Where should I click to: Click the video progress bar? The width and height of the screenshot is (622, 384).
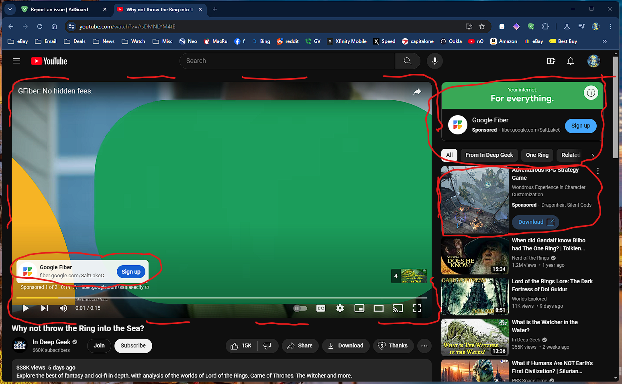coord(221,298)
